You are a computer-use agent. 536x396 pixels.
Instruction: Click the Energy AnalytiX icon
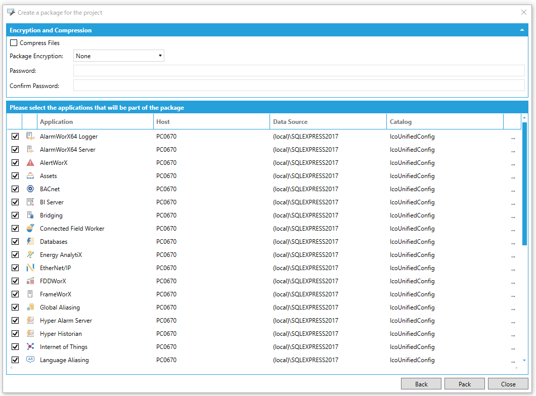tap(30, 254)
